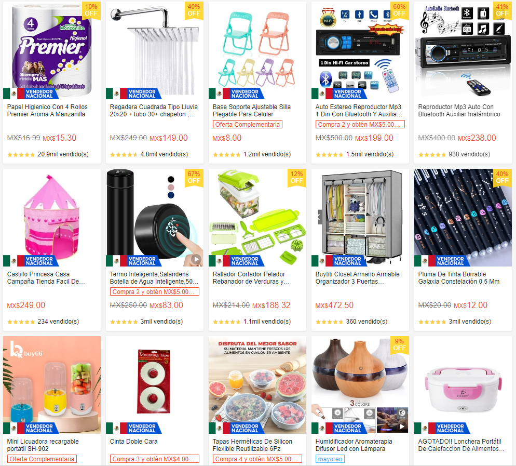Viewport: 516px width, 466px height.
Task: Select pink color dot on Termo Inteligente
Action: tap(171, 188)
